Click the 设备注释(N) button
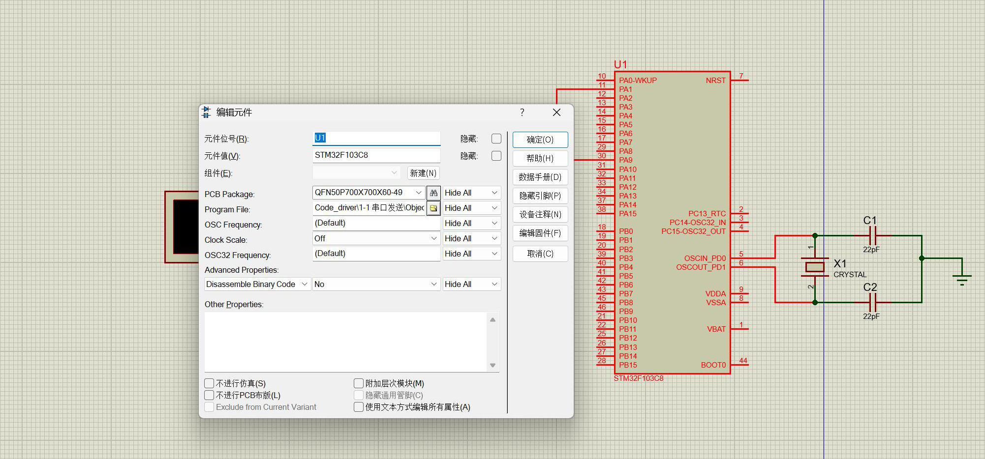Viewport: 985px width, 459px height. (x=540, y=214)
